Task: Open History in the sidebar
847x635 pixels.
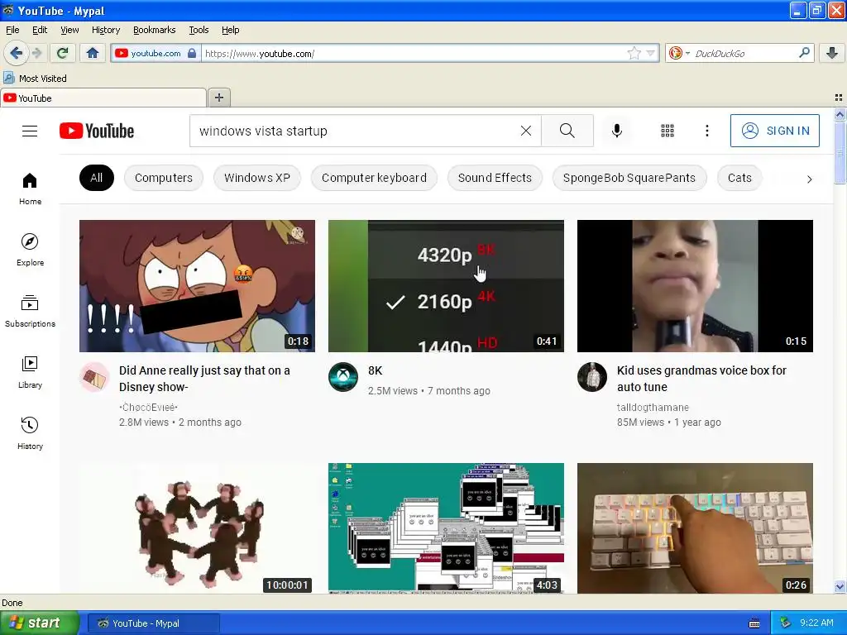Action: [x=30, y=433]
